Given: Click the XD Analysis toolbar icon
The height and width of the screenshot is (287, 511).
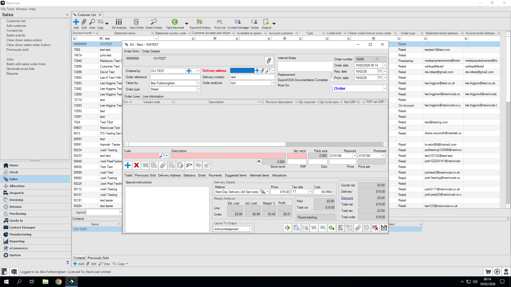Looking at the screenshot, I should click(119, 22).
